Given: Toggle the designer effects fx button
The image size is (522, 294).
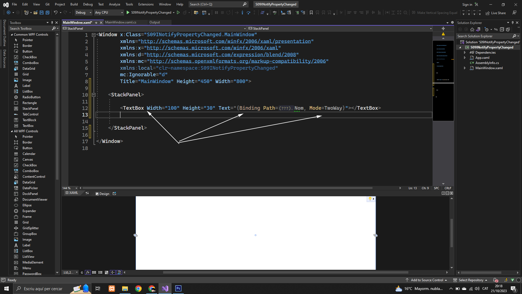Looking at the screenshot, I should click(x=88, y=272).
